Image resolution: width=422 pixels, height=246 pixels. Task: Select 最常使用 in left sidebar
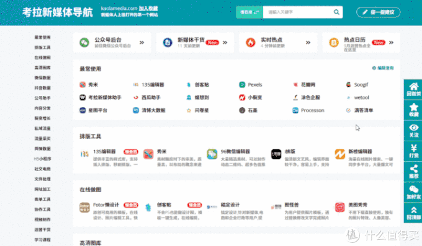[43, 37]
